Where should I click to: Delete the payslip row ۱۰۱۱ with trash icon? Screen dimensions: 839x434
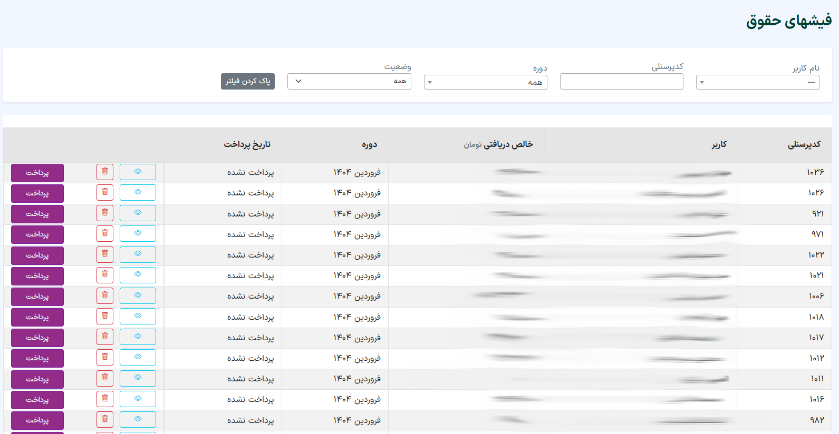point(105,378)
